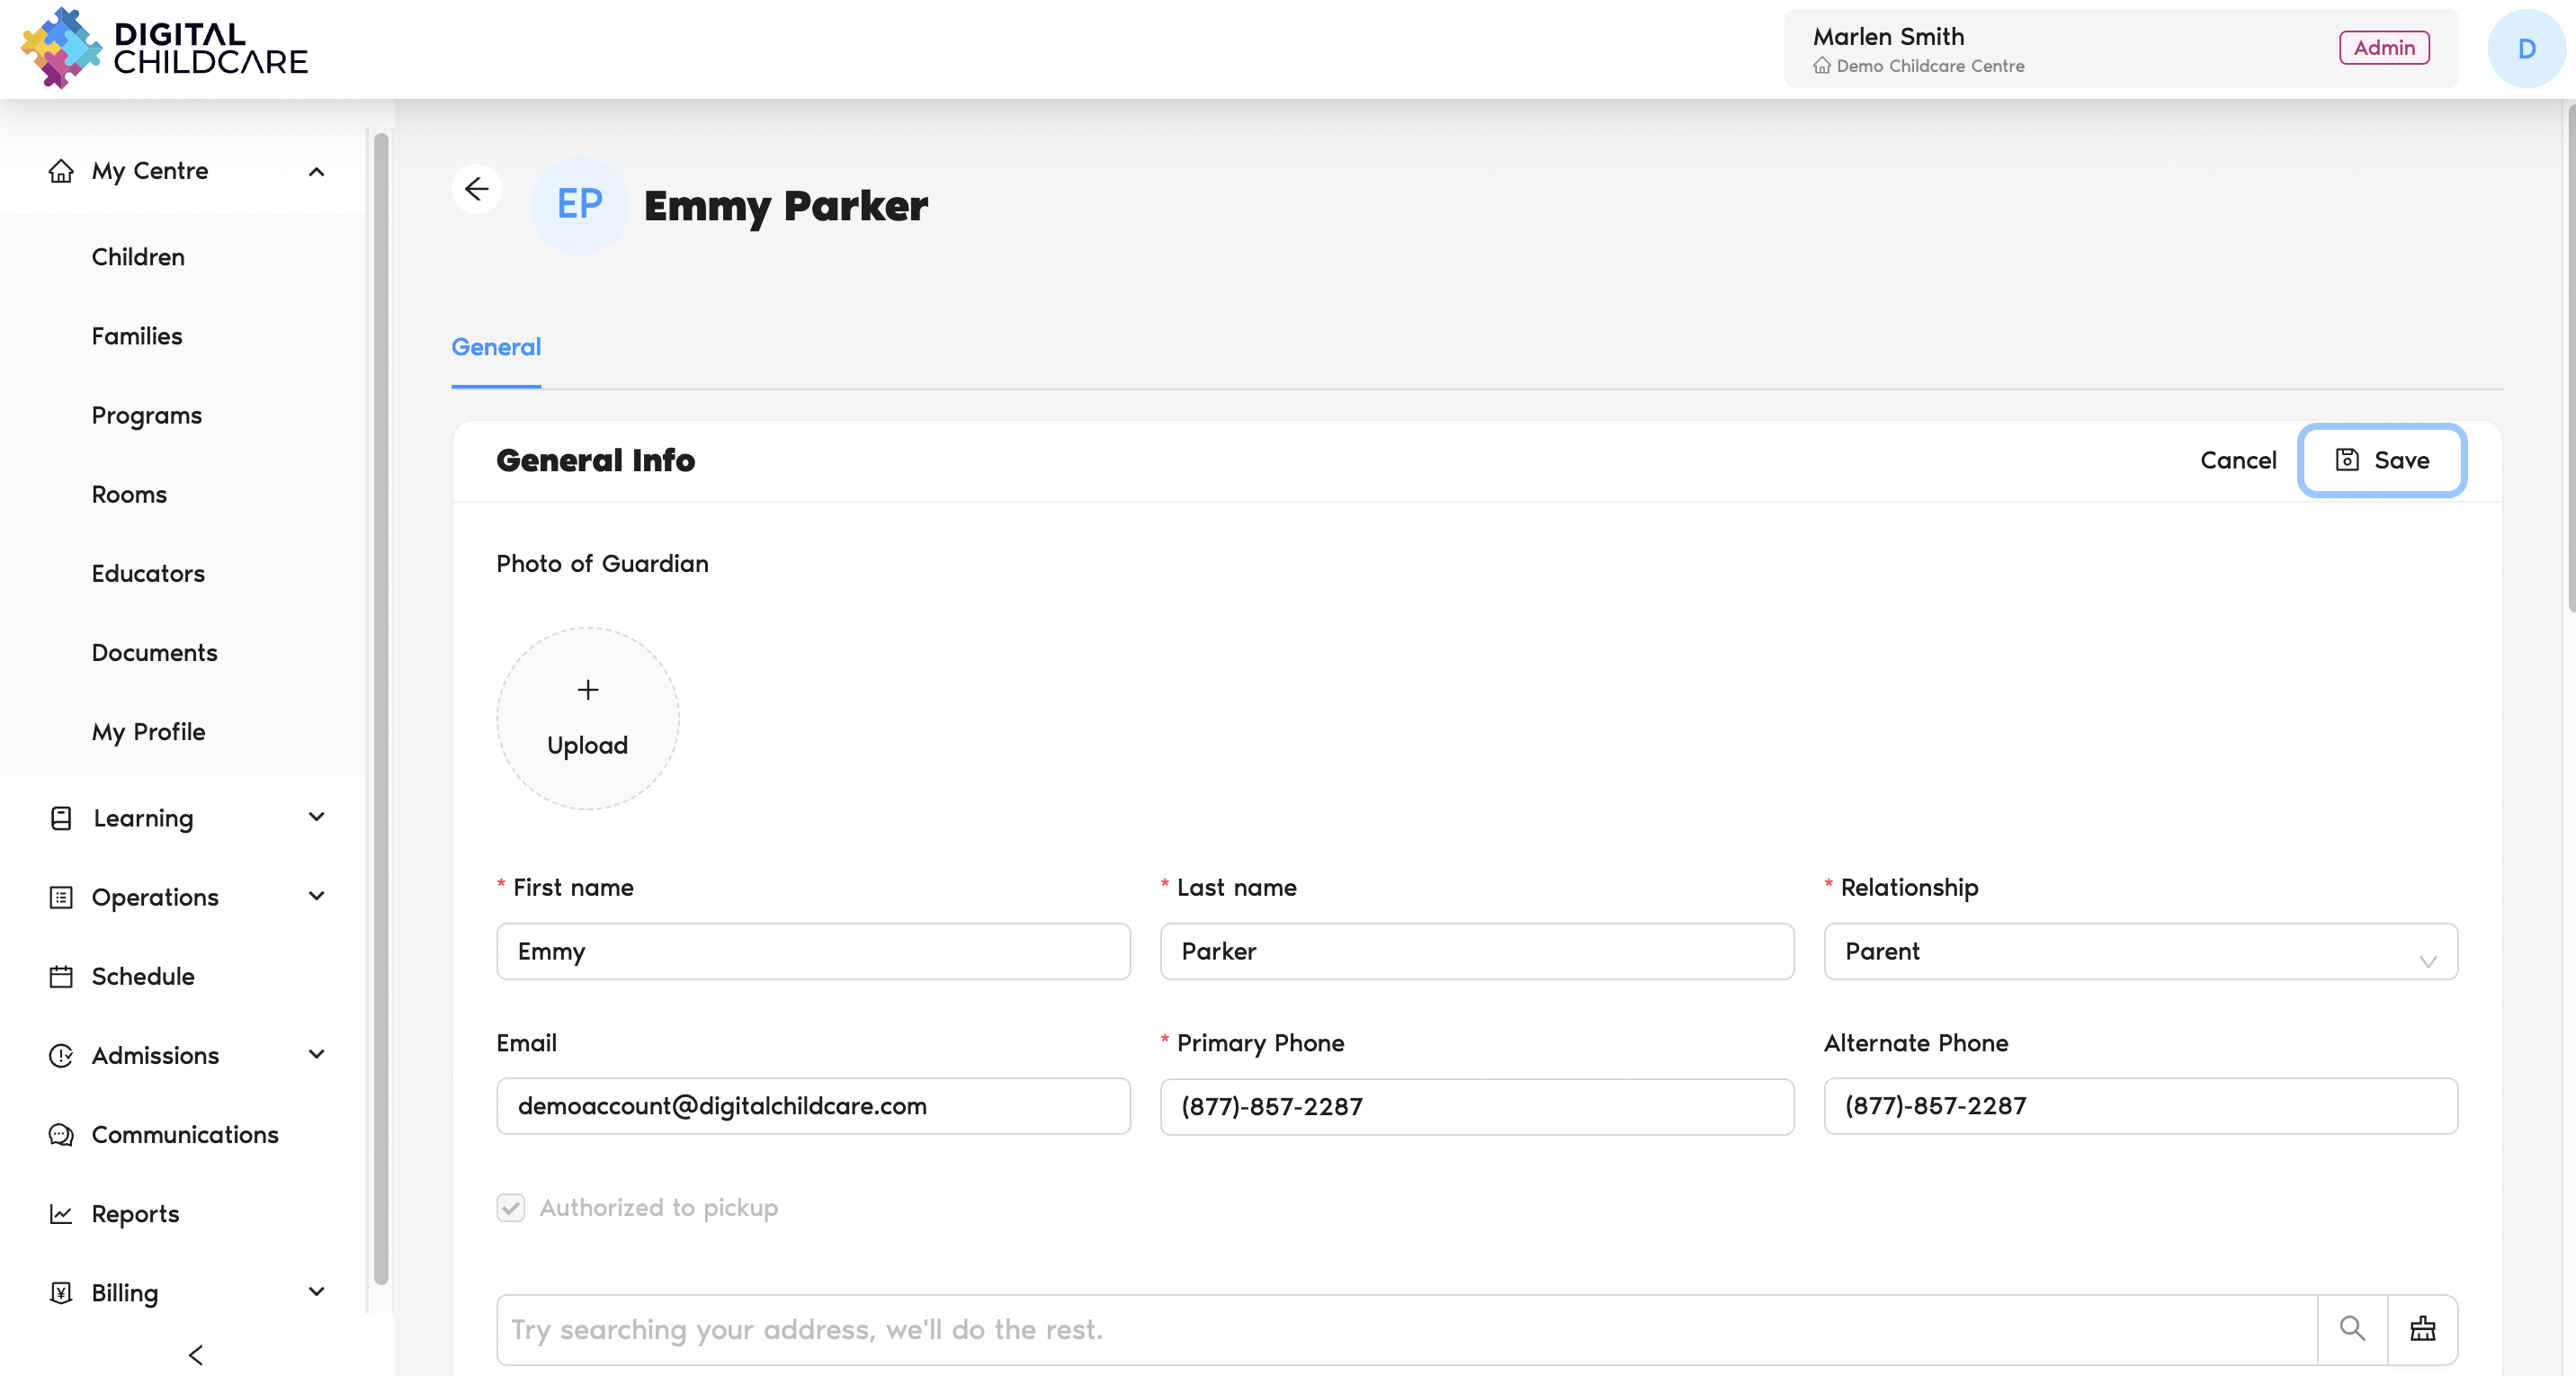Click the Digital Childcare puzzle logo
The image size is (2576, 1376).
point(62,48)
